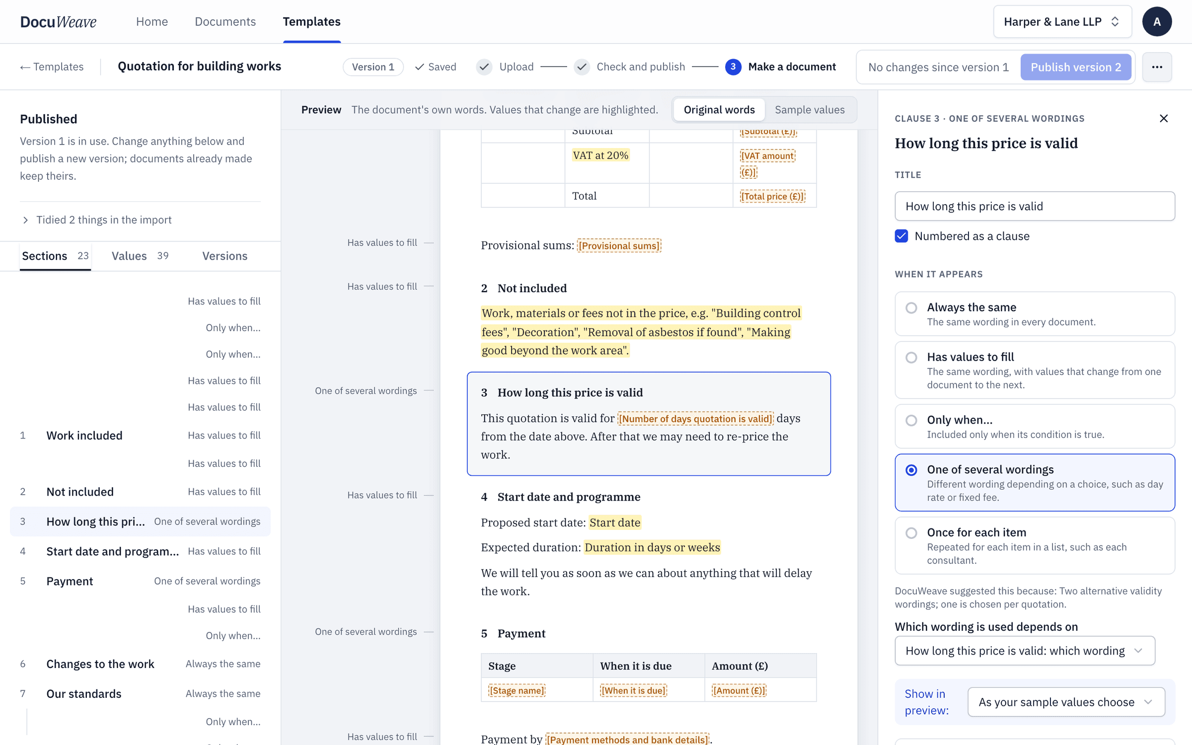
Task: Select section 6 Changes to the work
Action: 140,664
